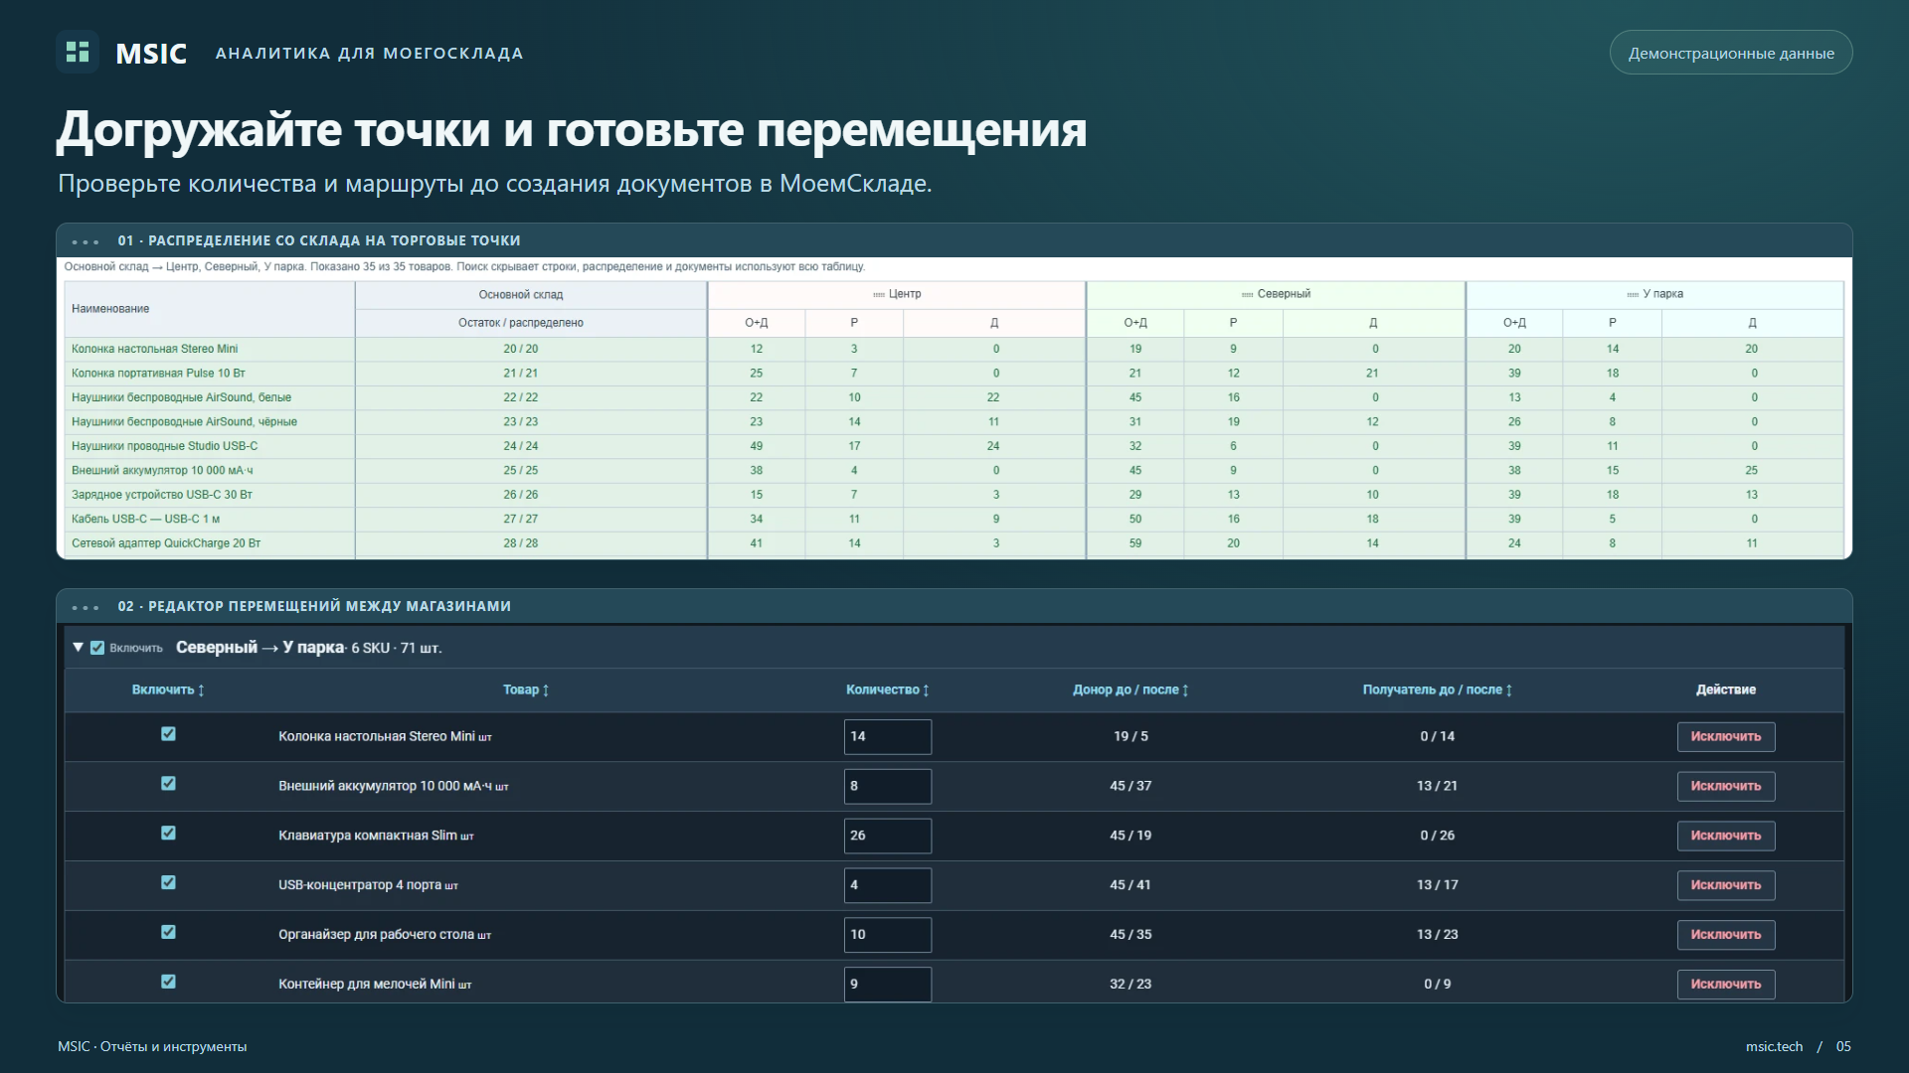
Task: Sort by Количество column arrow
Action: pos(926,690)
